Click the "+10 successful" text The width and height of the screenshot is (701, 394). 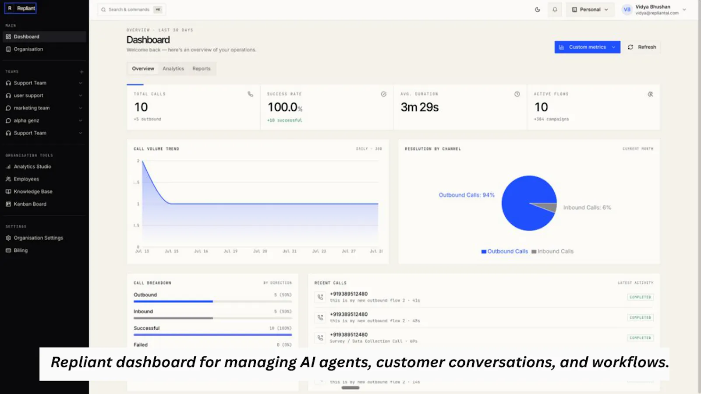pos(285,120)
